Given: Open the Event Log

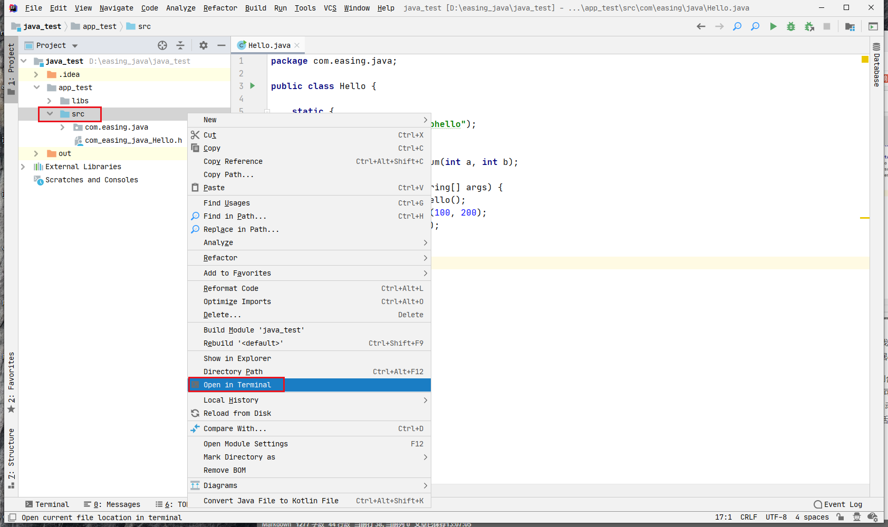Looking at the screenshot, I should pyautogui.click(x=838, y=504).
